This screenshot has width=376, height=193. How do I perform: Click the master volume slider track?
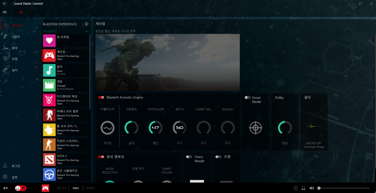[343, 188]
